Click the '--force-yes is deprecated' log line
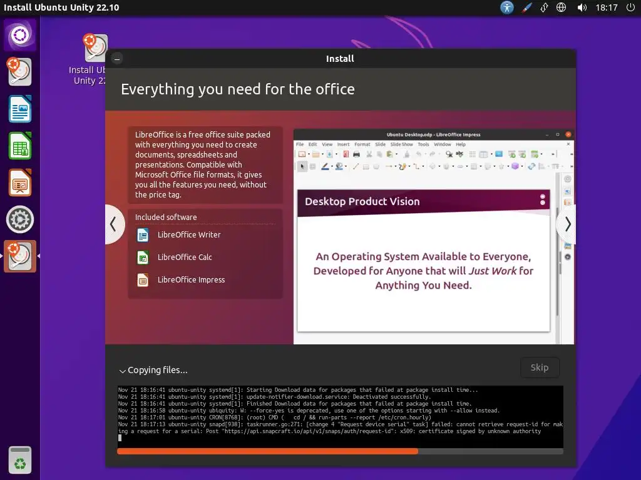This screenshot has width=641, height=480. [x=309, y=411]
